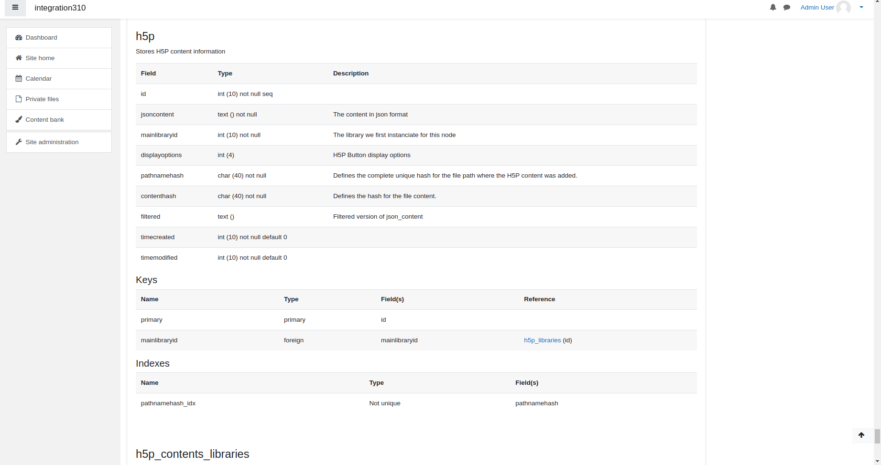The image size is (881, 465).
Task: Click the Calendar icon in the sidebar
Action: pyautogui.click(x=19, y=79)
